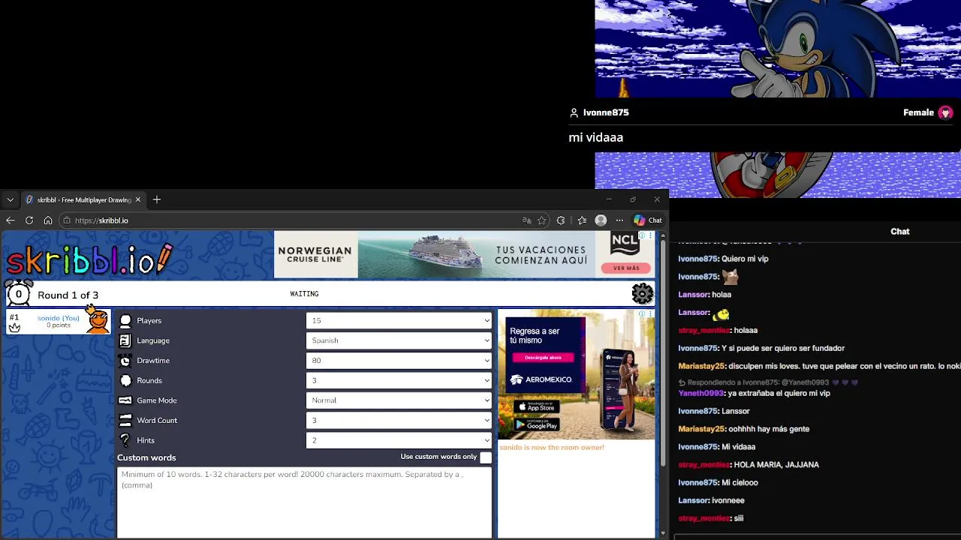Click the App Store badge
This screenshot has width=961, height=540.
537,406
